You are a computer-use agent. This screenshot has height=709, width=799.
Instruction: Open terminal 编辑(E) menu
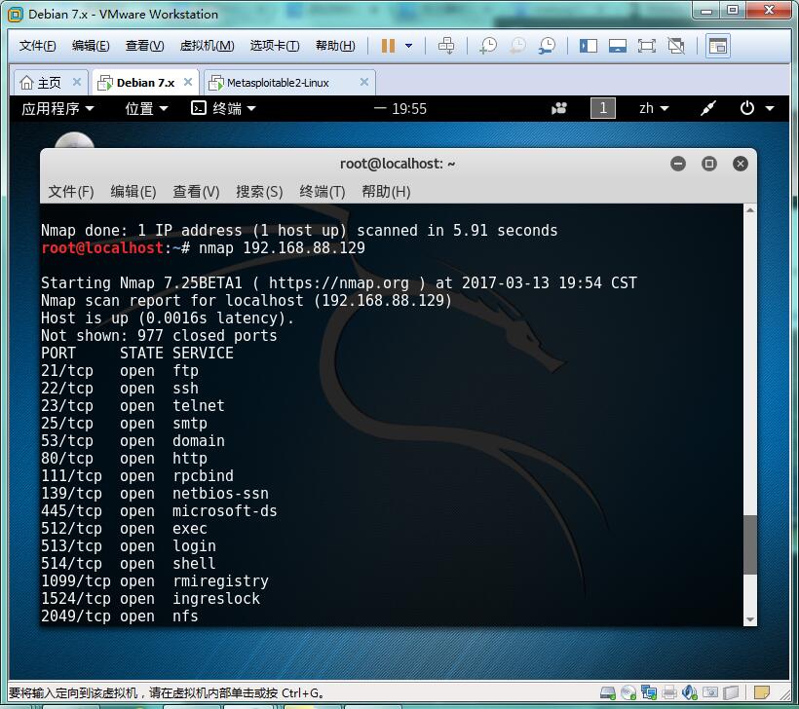pyautogui.click(x=133, y=192)
